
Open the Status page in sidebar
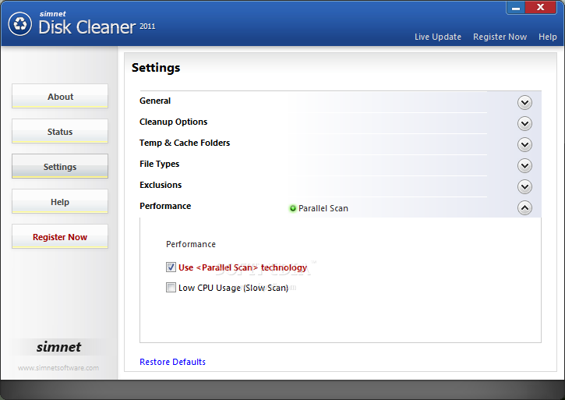60,131
